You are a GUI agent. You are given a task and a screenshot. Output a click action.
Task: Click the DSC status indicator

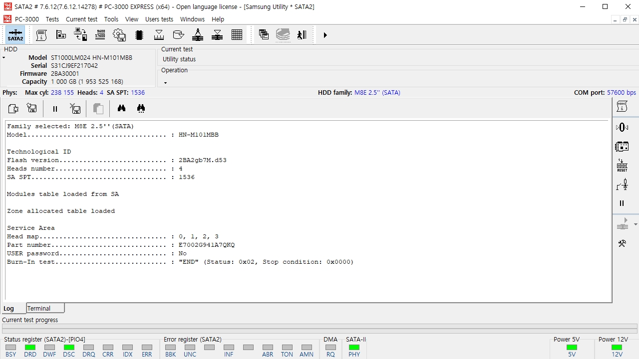tap(69, 347)
